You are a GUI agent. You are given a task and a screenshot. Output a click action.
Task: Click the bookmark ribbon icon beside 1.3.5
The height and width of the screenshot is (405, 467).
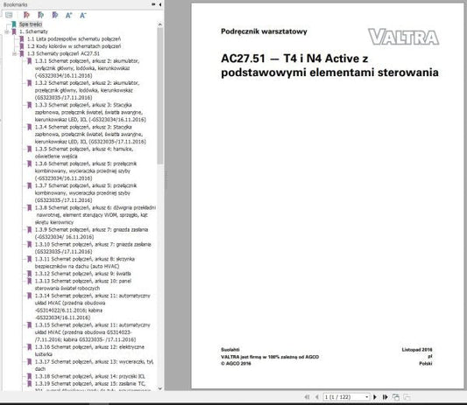pyautogui.click(x=30, y=149)
